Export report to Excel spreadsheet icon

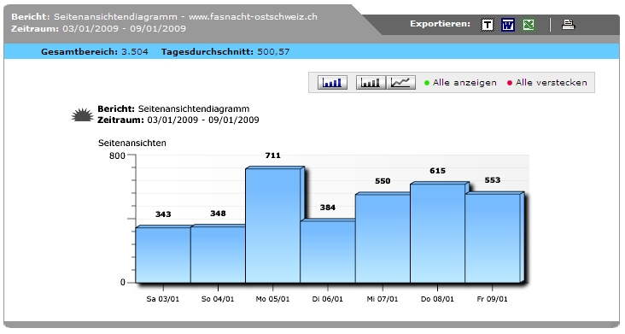529,25
